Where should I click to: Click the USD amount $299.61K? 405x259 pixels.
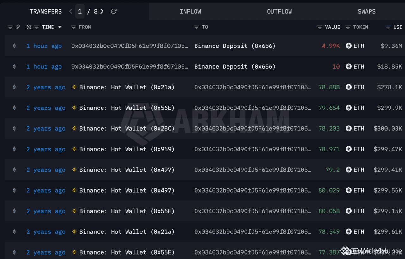pyautogui.click(x=388, y=232)
